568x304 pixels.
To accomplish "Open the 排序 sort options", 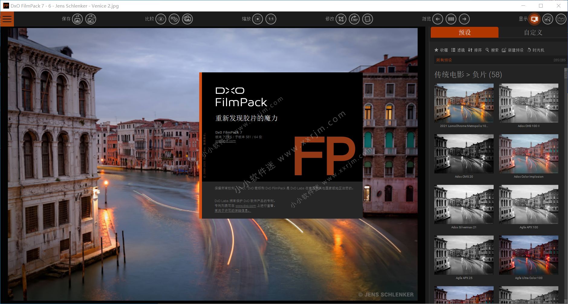I will [x=475, y=50].
